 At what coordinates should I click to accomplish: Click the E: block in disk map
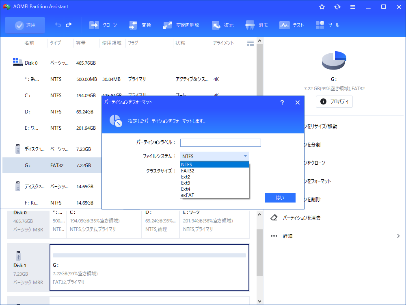click(x=215, y=224)
